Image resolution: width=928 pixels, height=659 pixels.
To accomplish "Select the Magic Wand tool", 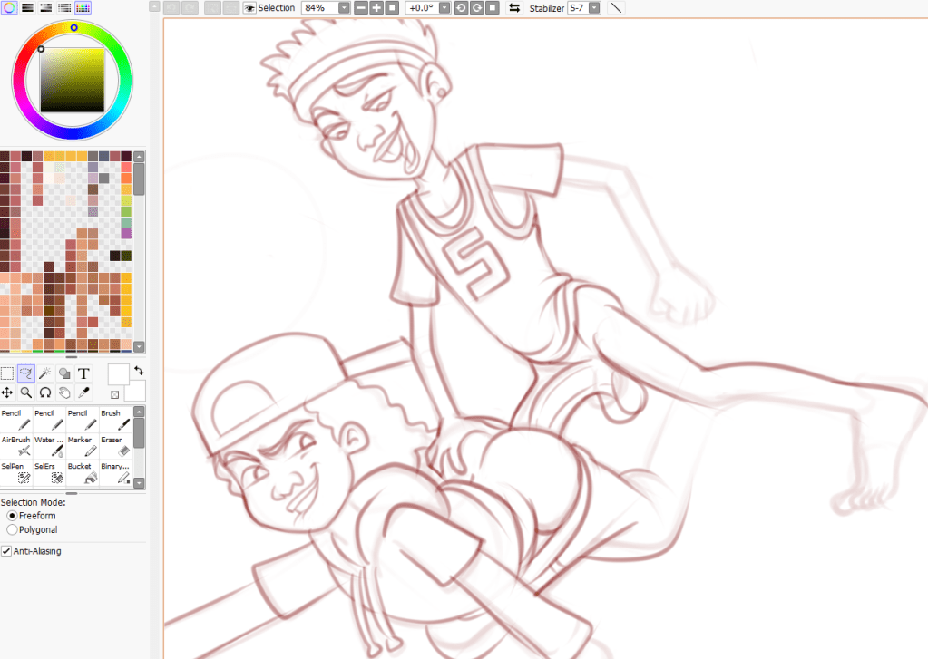I will click(x=45, y=373).
